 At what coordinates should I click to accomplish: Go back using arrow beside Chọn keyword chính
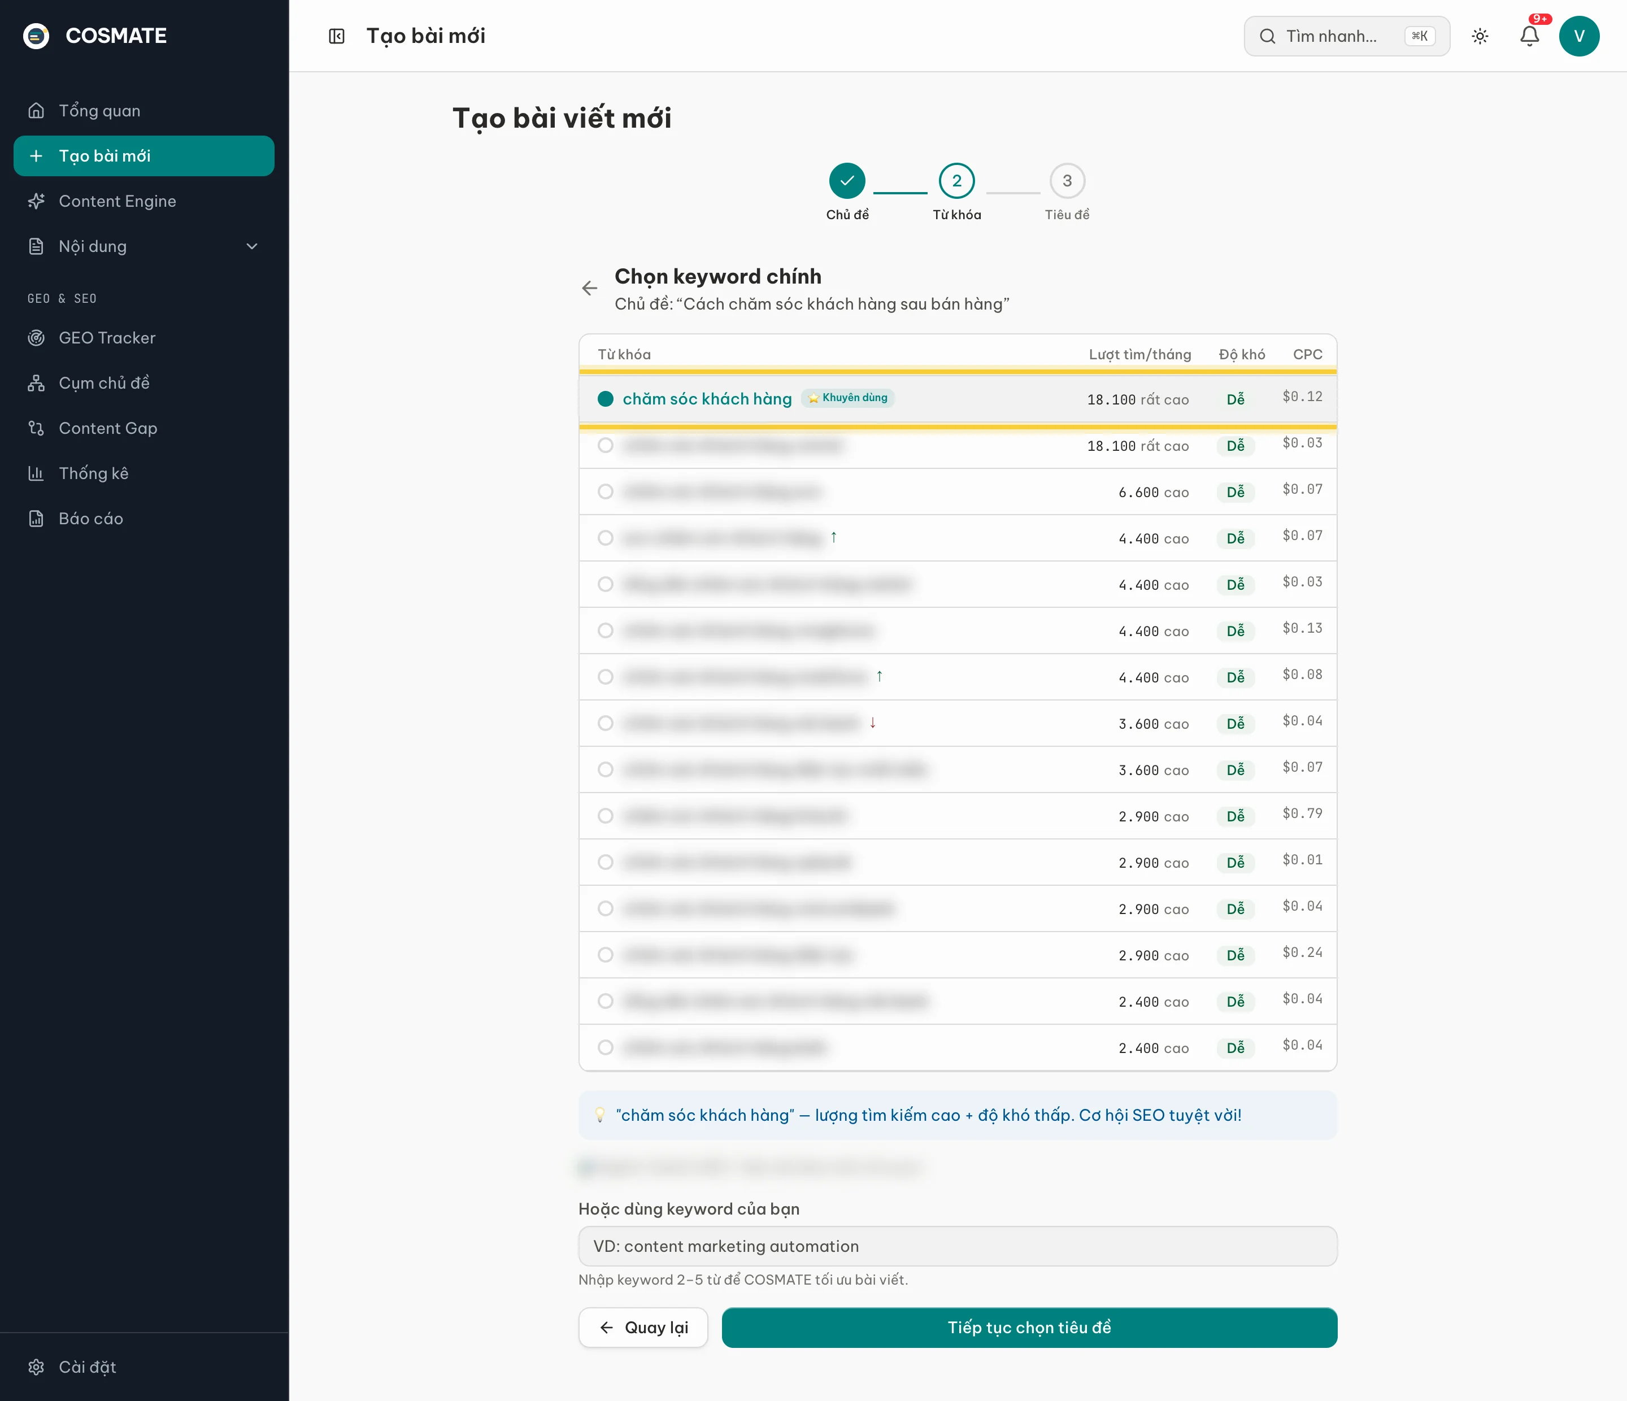(x=590, y=288)
